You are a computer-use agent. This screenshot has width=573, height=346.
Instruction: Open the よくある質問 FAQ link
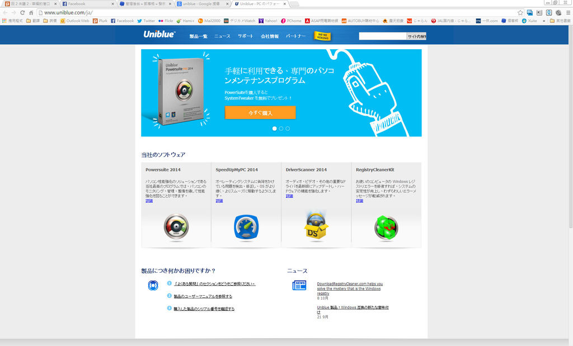click(214, 284)
